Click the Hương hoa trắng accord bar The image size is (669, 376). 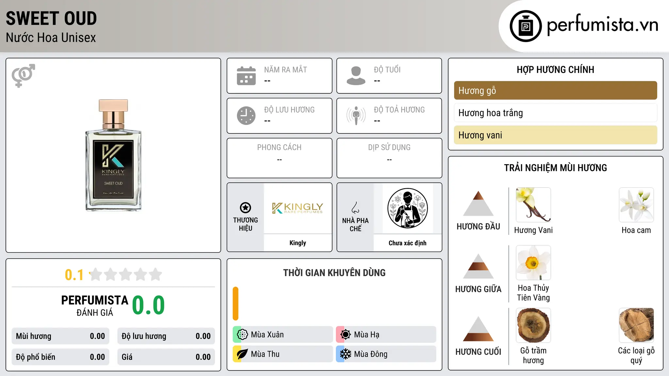(555, 113)
